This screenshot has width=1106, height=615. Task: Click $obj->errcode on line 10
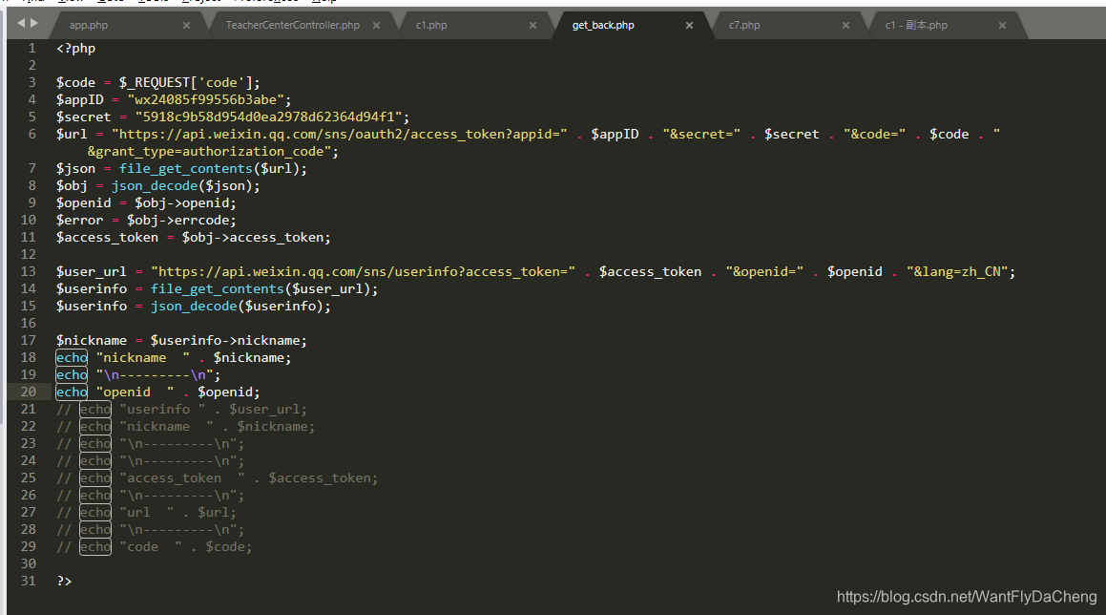[177, 221]
